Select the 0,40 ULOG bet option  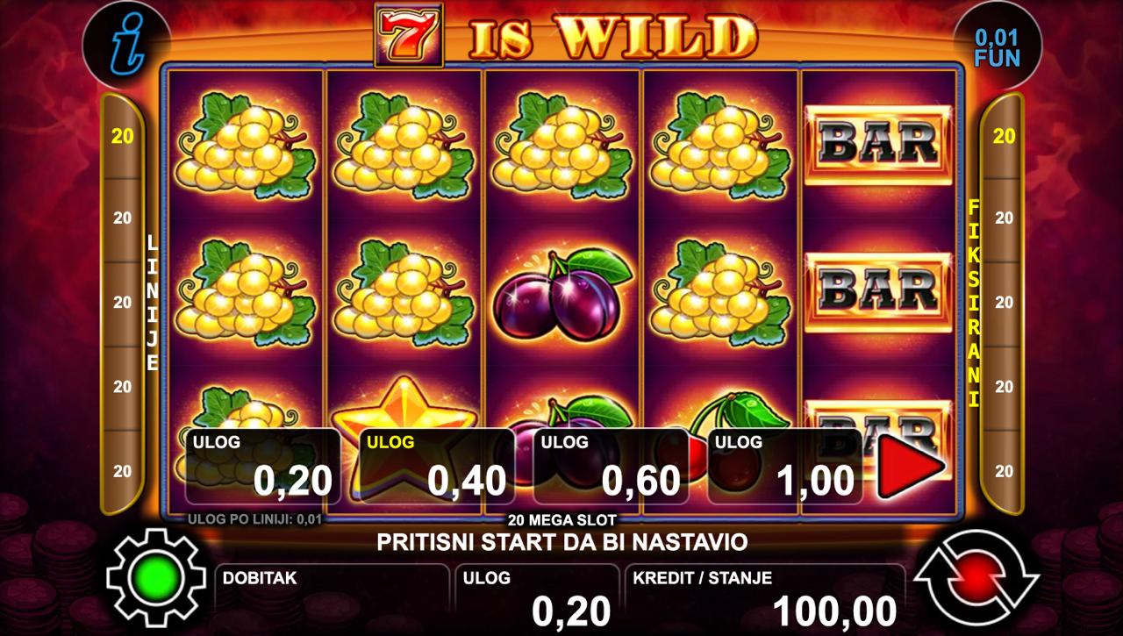[x=437, y=467]
